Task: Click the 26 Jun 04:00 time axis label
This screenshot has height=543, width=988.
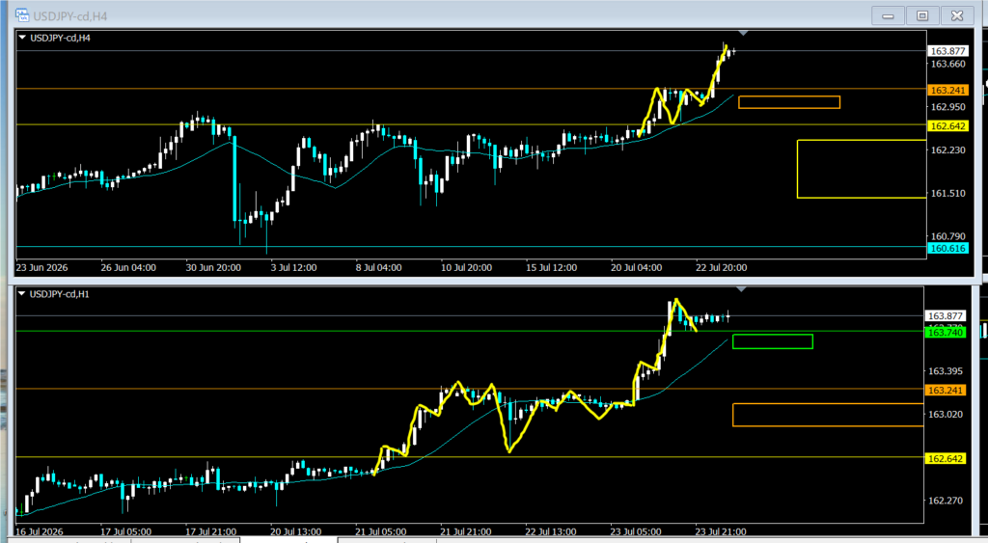Action: (128, 267)
